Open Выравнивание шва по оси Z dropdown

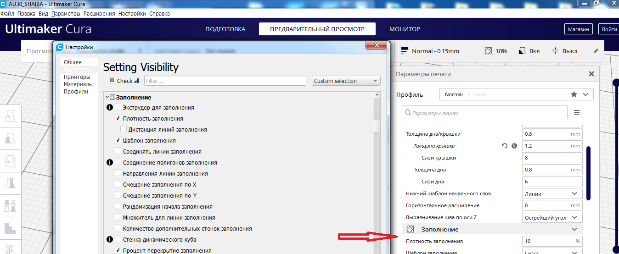(x=552, y=217)
